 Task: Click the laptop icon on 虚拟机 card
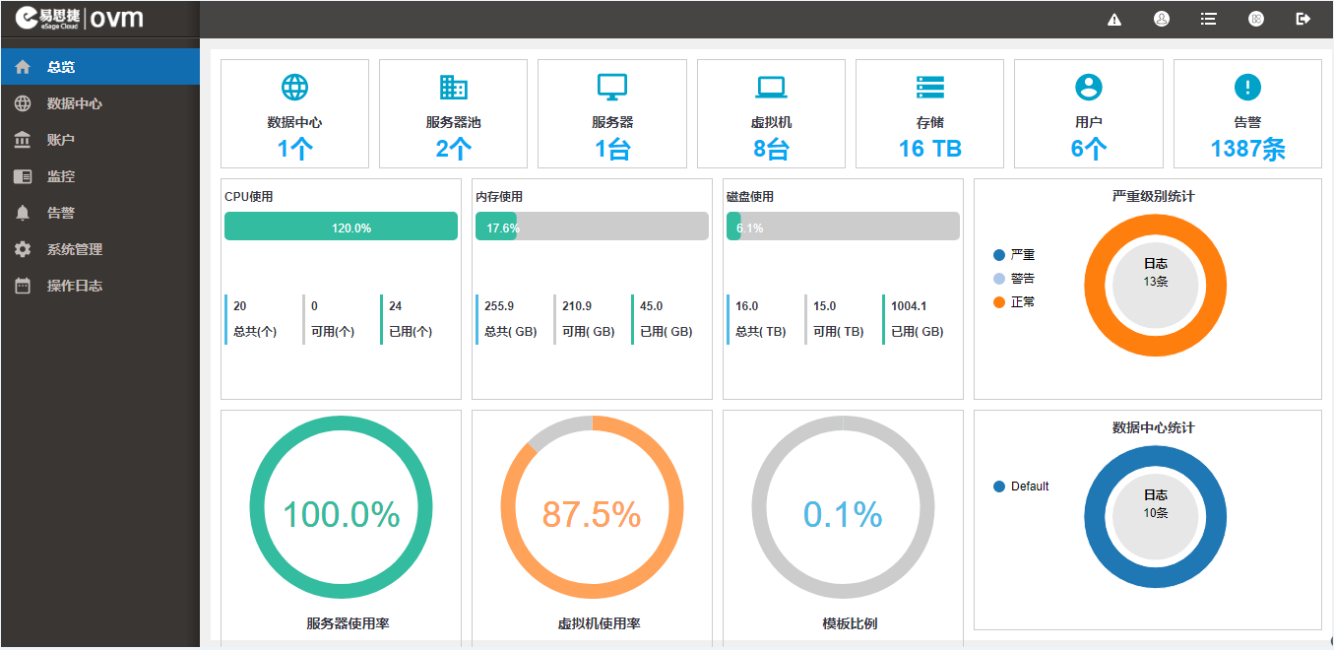[x=771, y=88]
